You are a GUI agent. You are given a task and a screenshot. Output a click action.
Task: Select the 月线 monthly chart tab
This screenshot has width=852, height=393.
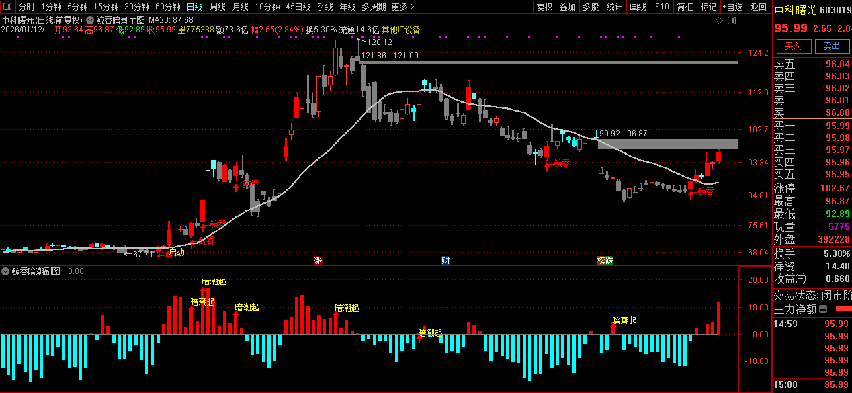pyautogui.click(x=240, y=7)
